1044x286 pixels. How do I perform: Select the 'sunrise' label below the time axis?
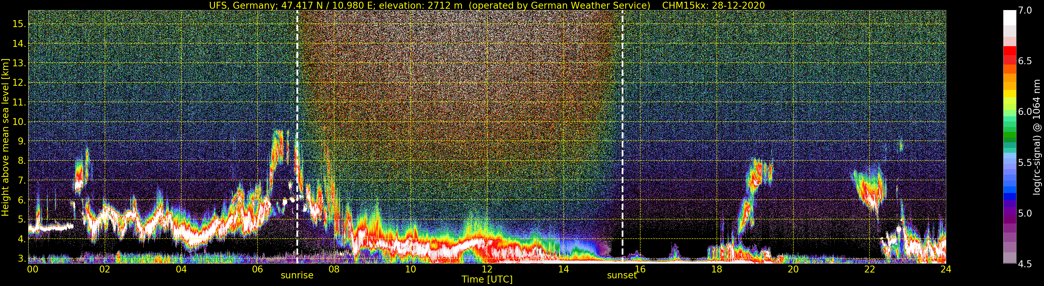tap(297, 276)
